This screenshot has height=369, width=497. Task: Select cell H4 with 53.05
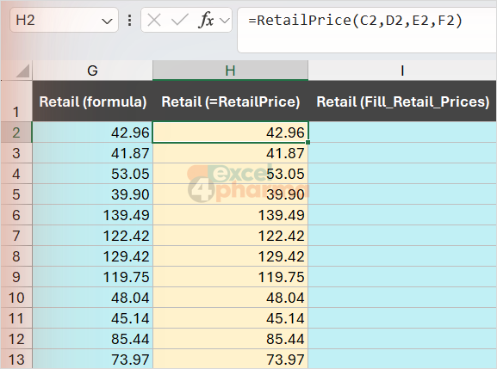[x=231, y=174]
